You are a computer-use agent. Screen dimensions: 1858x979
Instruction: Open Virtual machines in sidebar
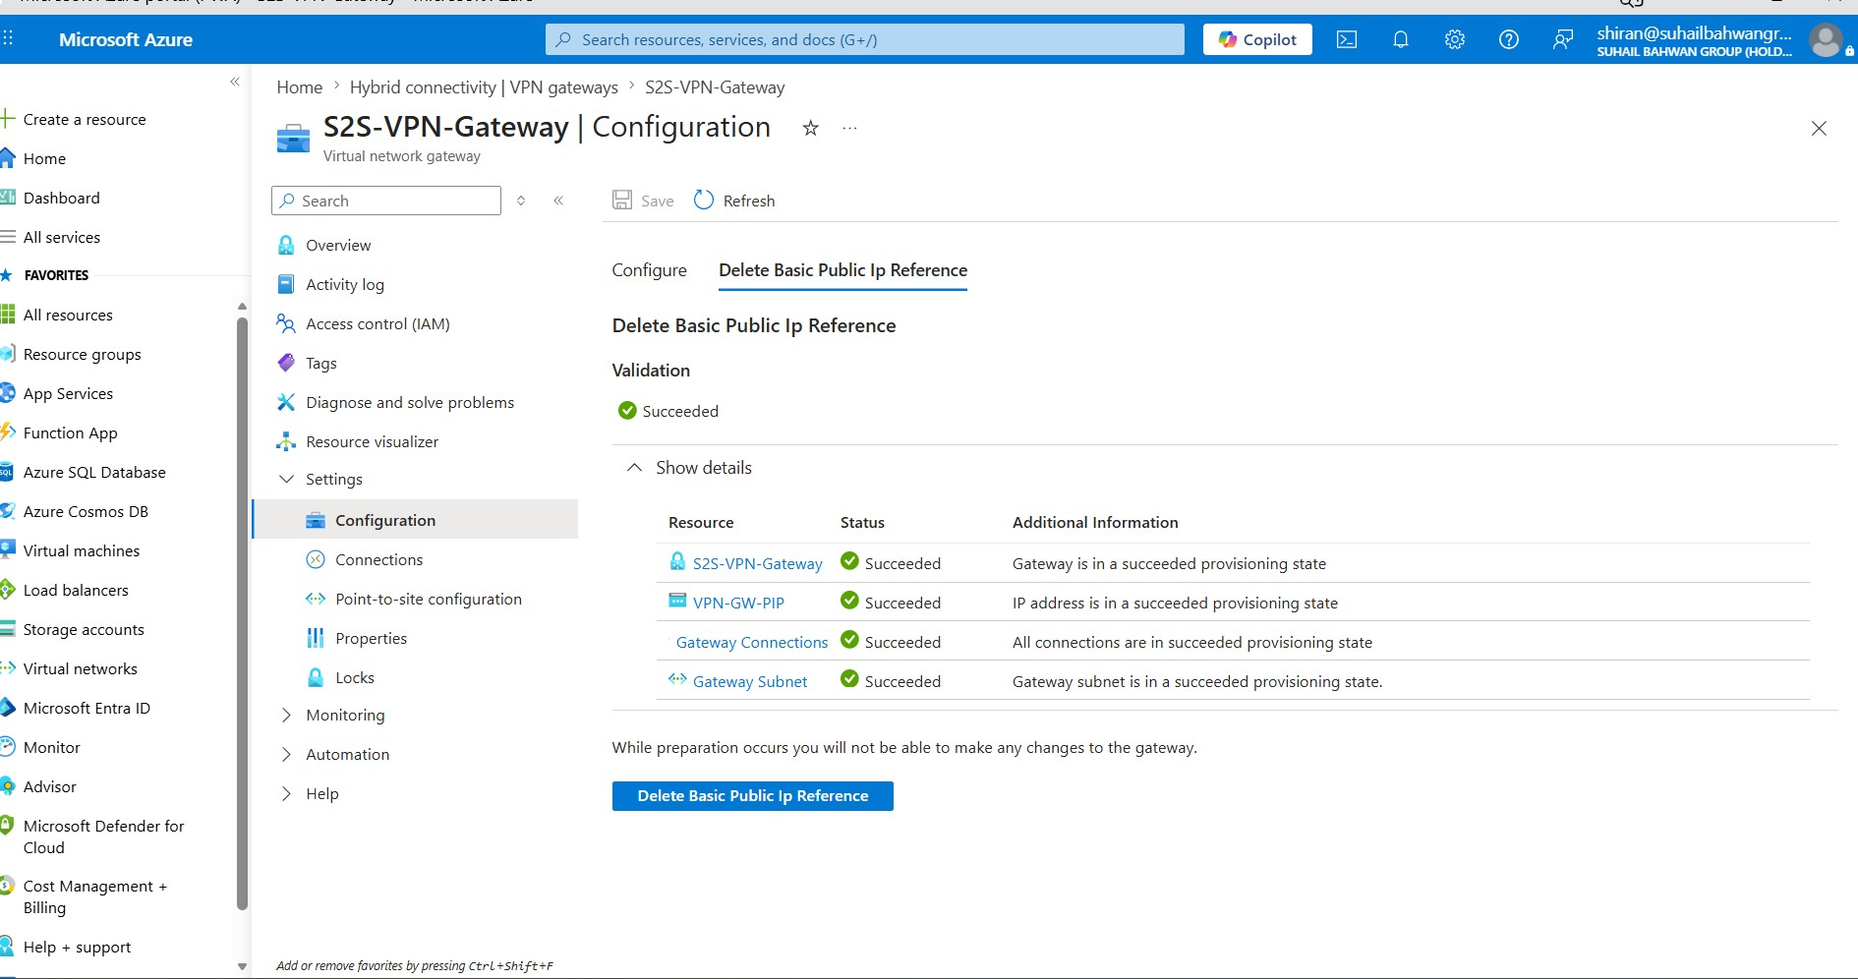82,550
